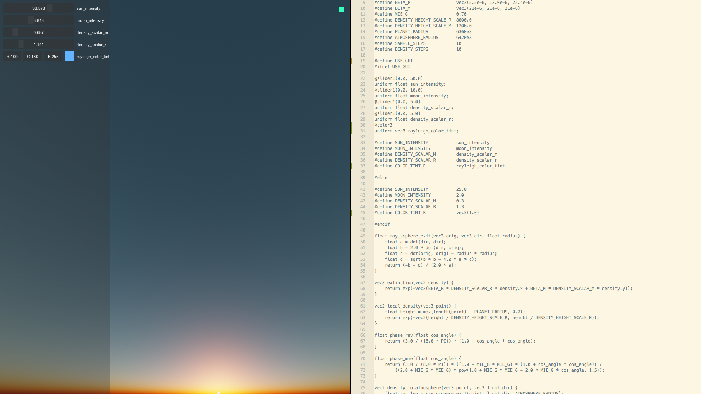Click the moon_intensity slider
Viewport: 701px width, 394px height.
click(x=39, y=20)
